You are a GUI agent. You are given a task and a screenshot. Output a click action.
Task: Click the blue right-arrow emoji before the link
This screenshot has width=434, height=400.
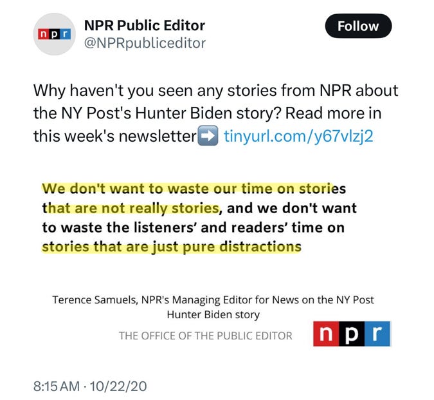[x=208, y=136]
